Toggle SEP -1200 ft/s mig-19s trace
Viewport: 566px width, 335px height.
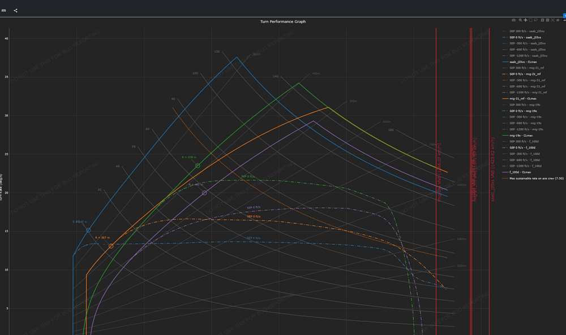click(523, 129)
